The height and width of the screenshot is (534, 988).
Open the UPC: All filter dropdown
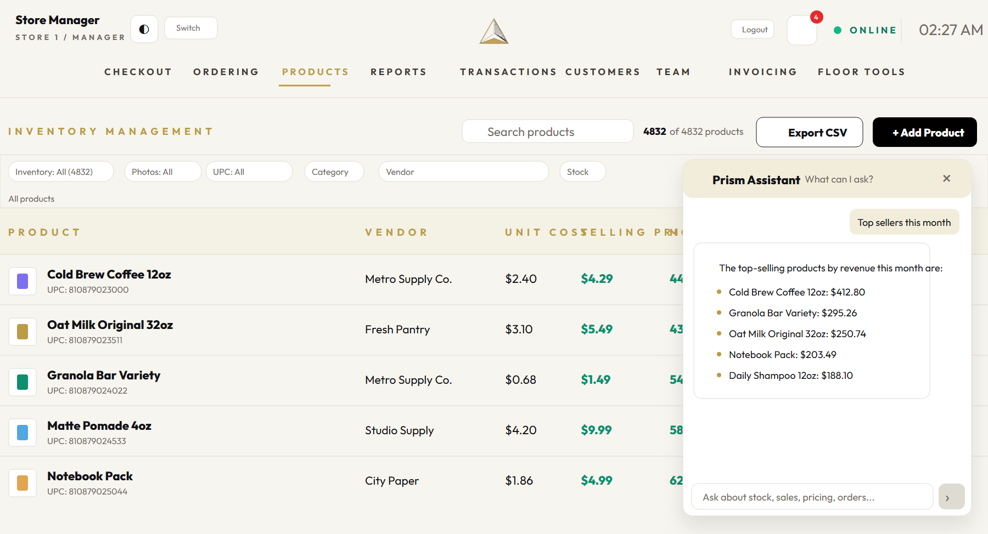point(249,172)
